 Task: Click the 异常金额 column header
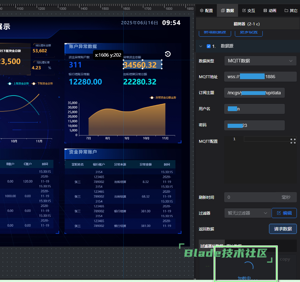(x=146, y=164)
